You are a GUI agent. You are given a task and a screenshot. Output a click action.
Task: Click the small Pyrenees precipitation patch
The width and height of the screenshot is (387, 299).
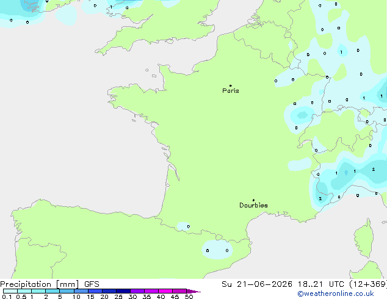click(183, 226)
